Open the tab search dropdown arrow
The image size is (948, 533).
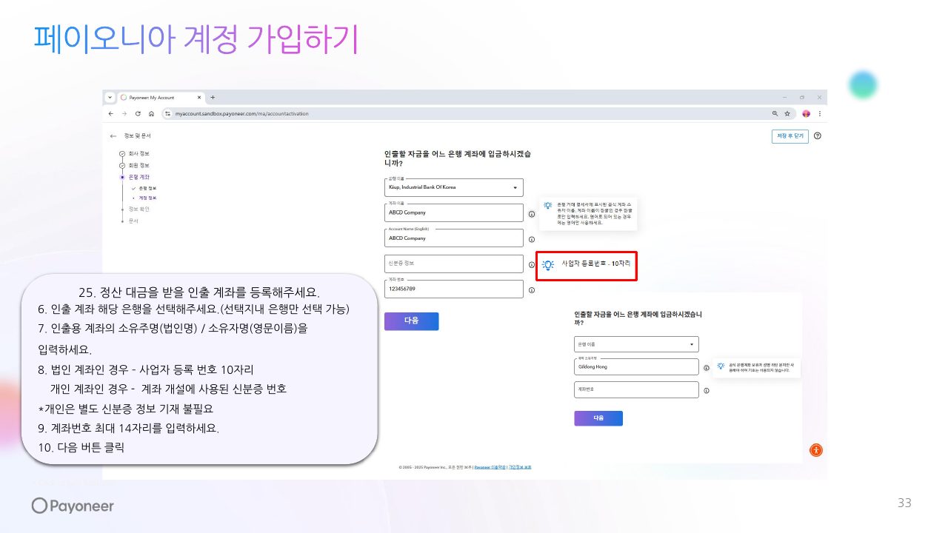click(x=110, y=97)
